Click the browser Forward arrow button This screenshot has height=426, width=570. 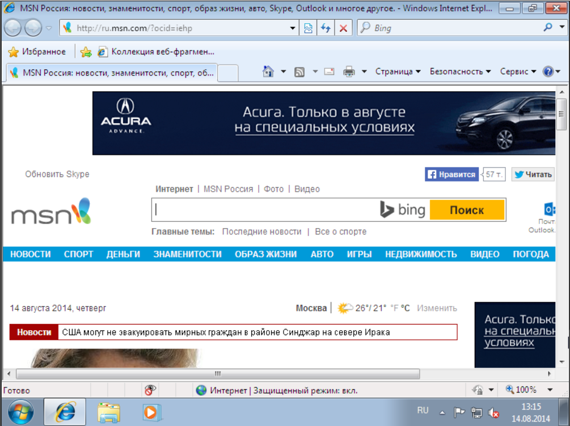33,28
